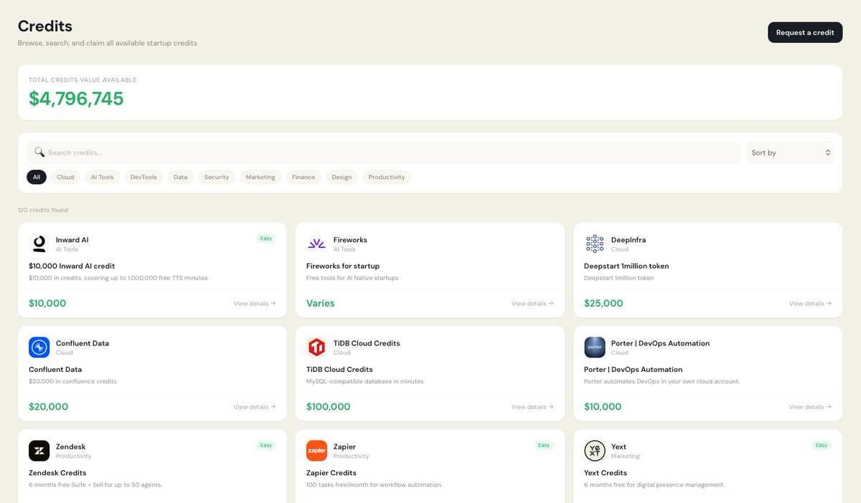Click the TiDB Cloud Credits logo icon

point(316,348)
